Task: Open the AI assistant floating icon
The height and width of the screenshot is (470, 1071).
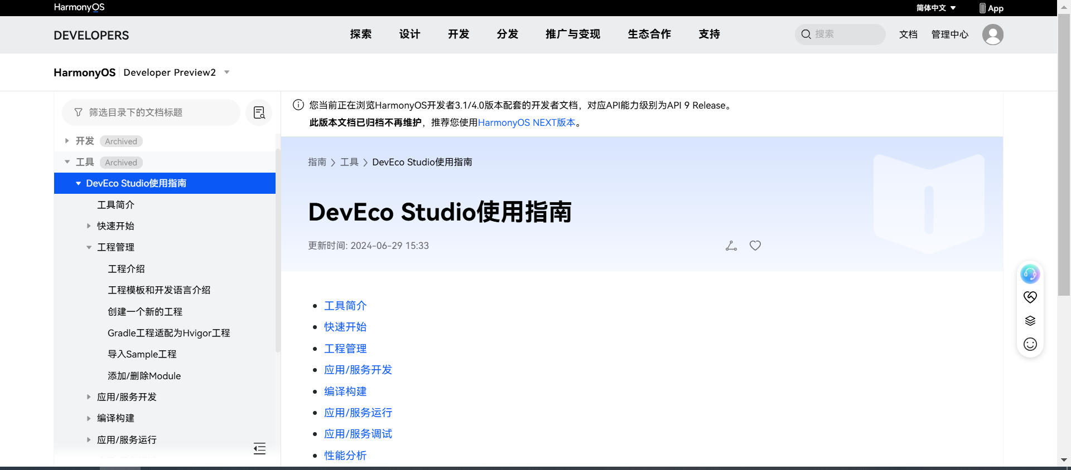Action: tap(1030, 274)
